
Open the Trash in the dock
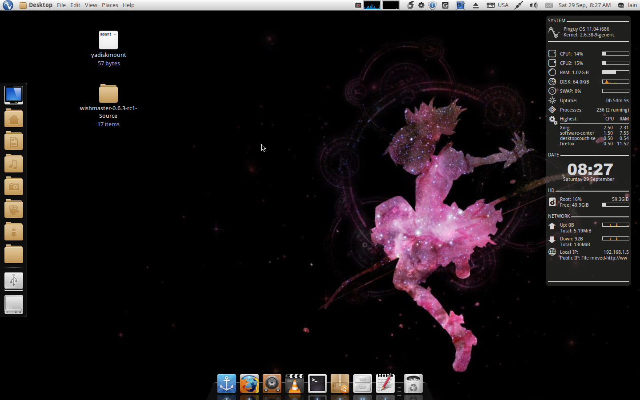coord(413,384)
